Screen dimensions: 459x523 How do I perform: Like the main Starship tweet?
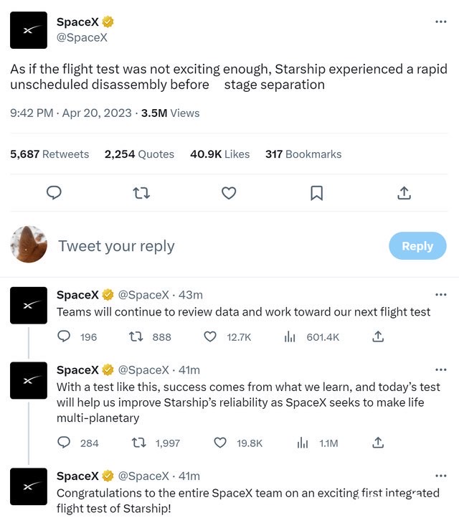229,193
